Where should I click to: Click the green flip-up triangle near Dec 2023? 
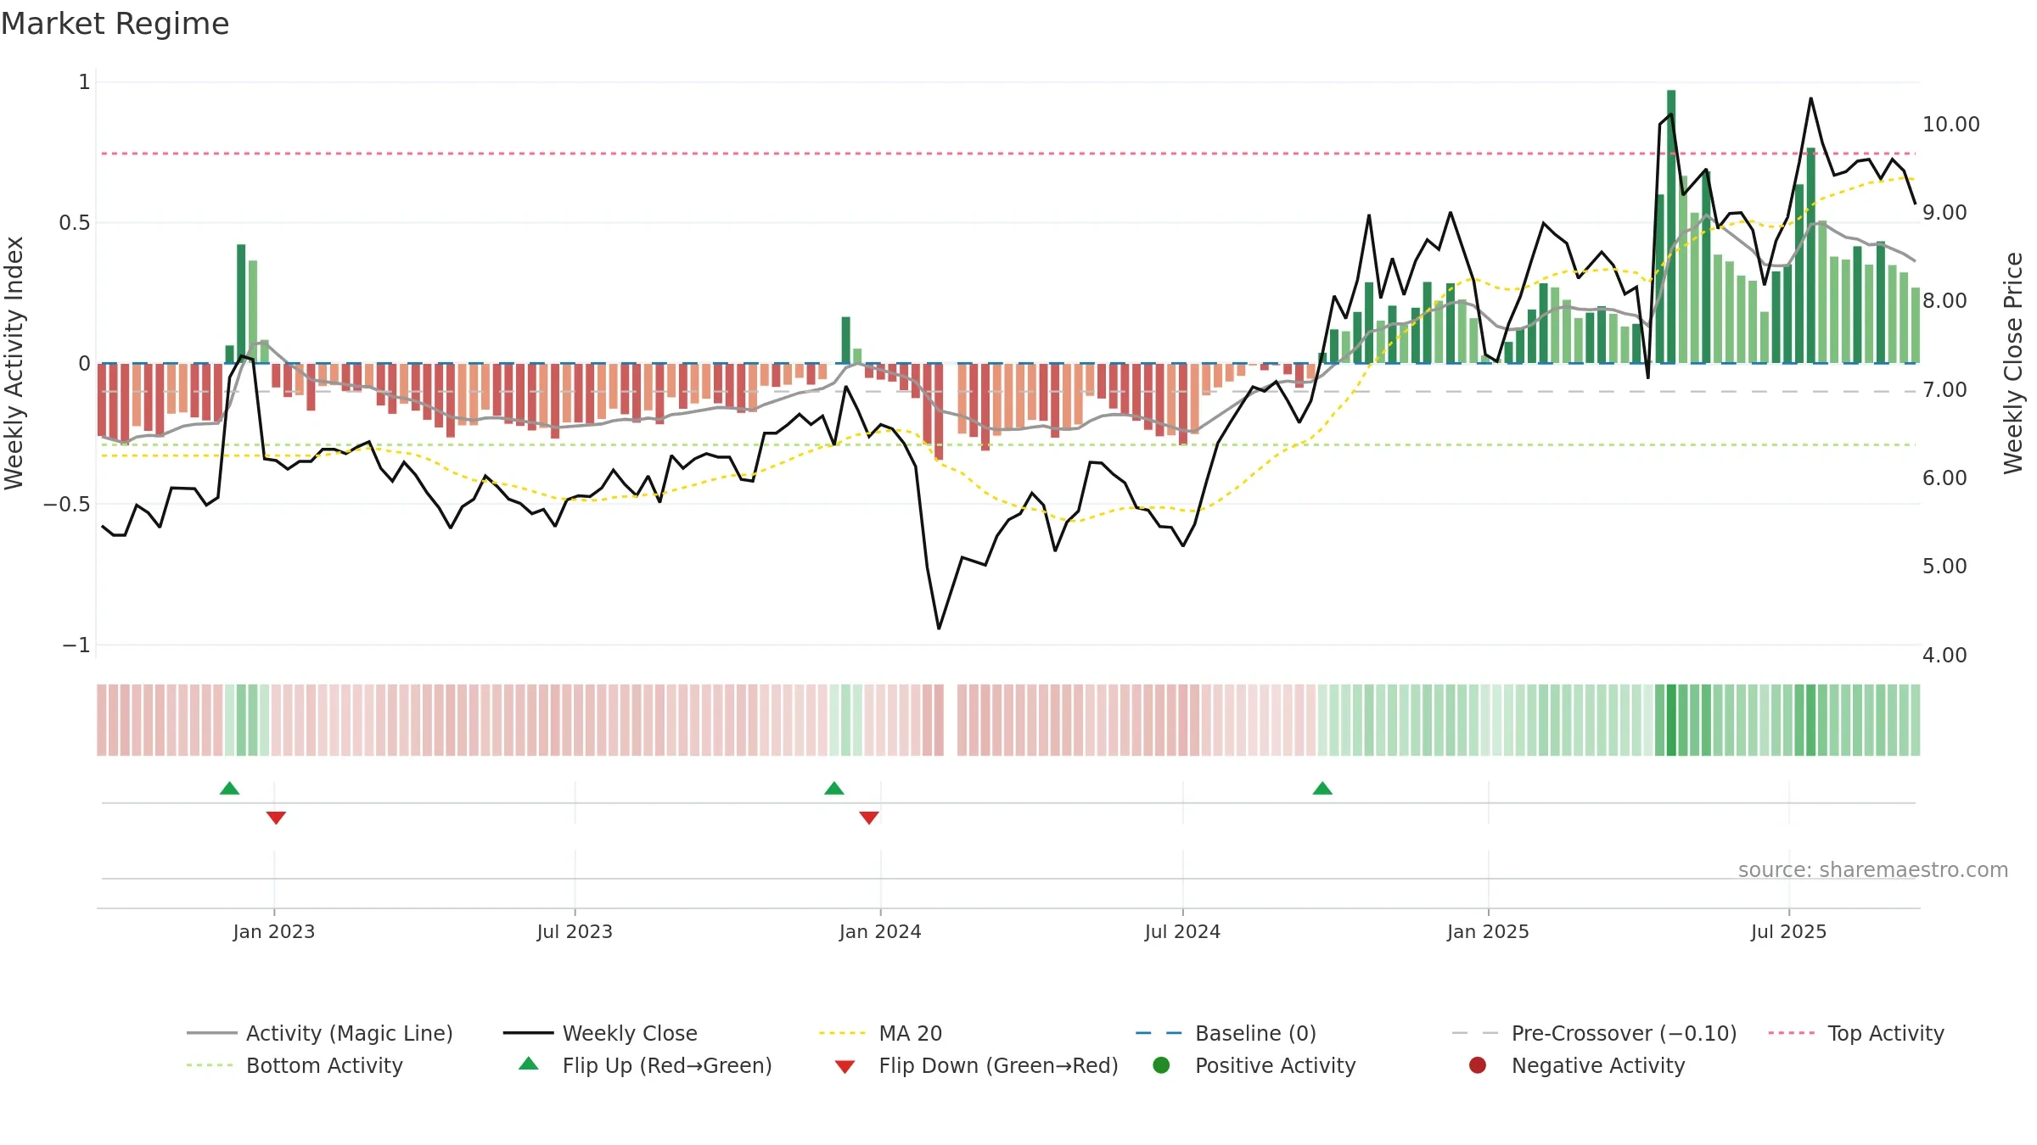[x=833, y=788]
